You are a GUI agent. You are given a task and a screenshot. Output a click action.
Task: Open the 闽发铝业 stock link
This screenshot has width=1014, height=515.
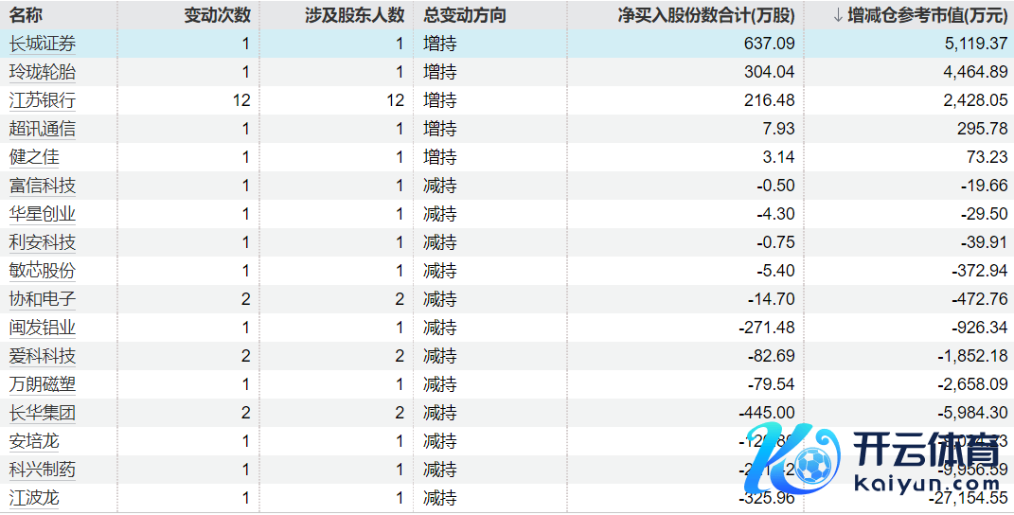(x=43, y=328)
